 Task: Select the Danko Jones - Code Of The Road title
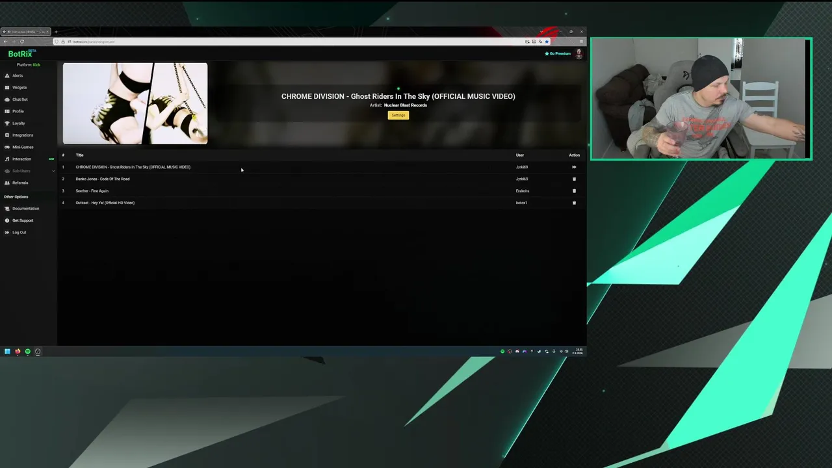[x=102, y=179]
